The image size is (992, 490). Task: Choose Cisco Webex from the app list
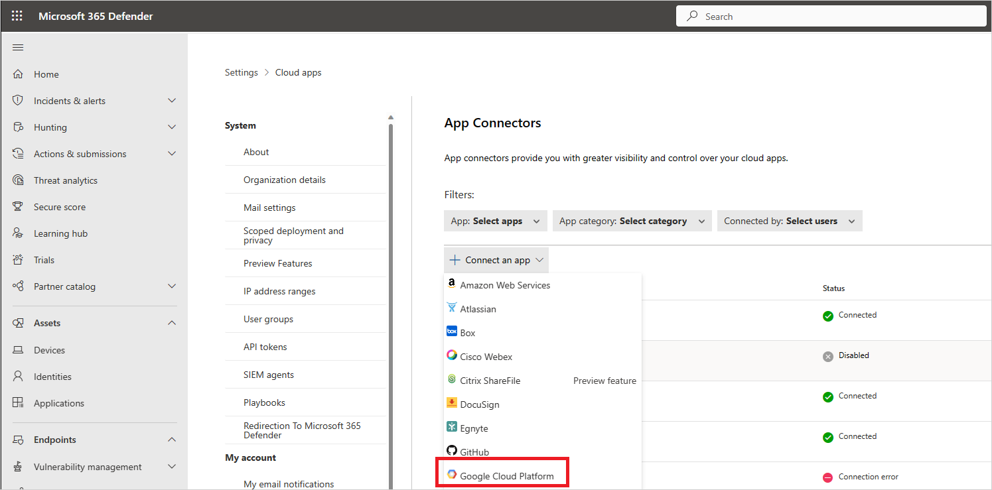point(543,357)
